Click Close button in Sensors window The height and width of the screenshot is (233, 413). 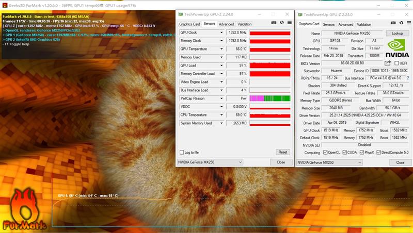pyautogui.click(x=281, y=162)
